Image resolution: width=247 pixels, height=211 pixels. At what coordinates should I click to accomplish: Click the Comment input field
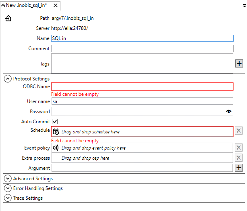pyautogui.click(x=142, y=49)
